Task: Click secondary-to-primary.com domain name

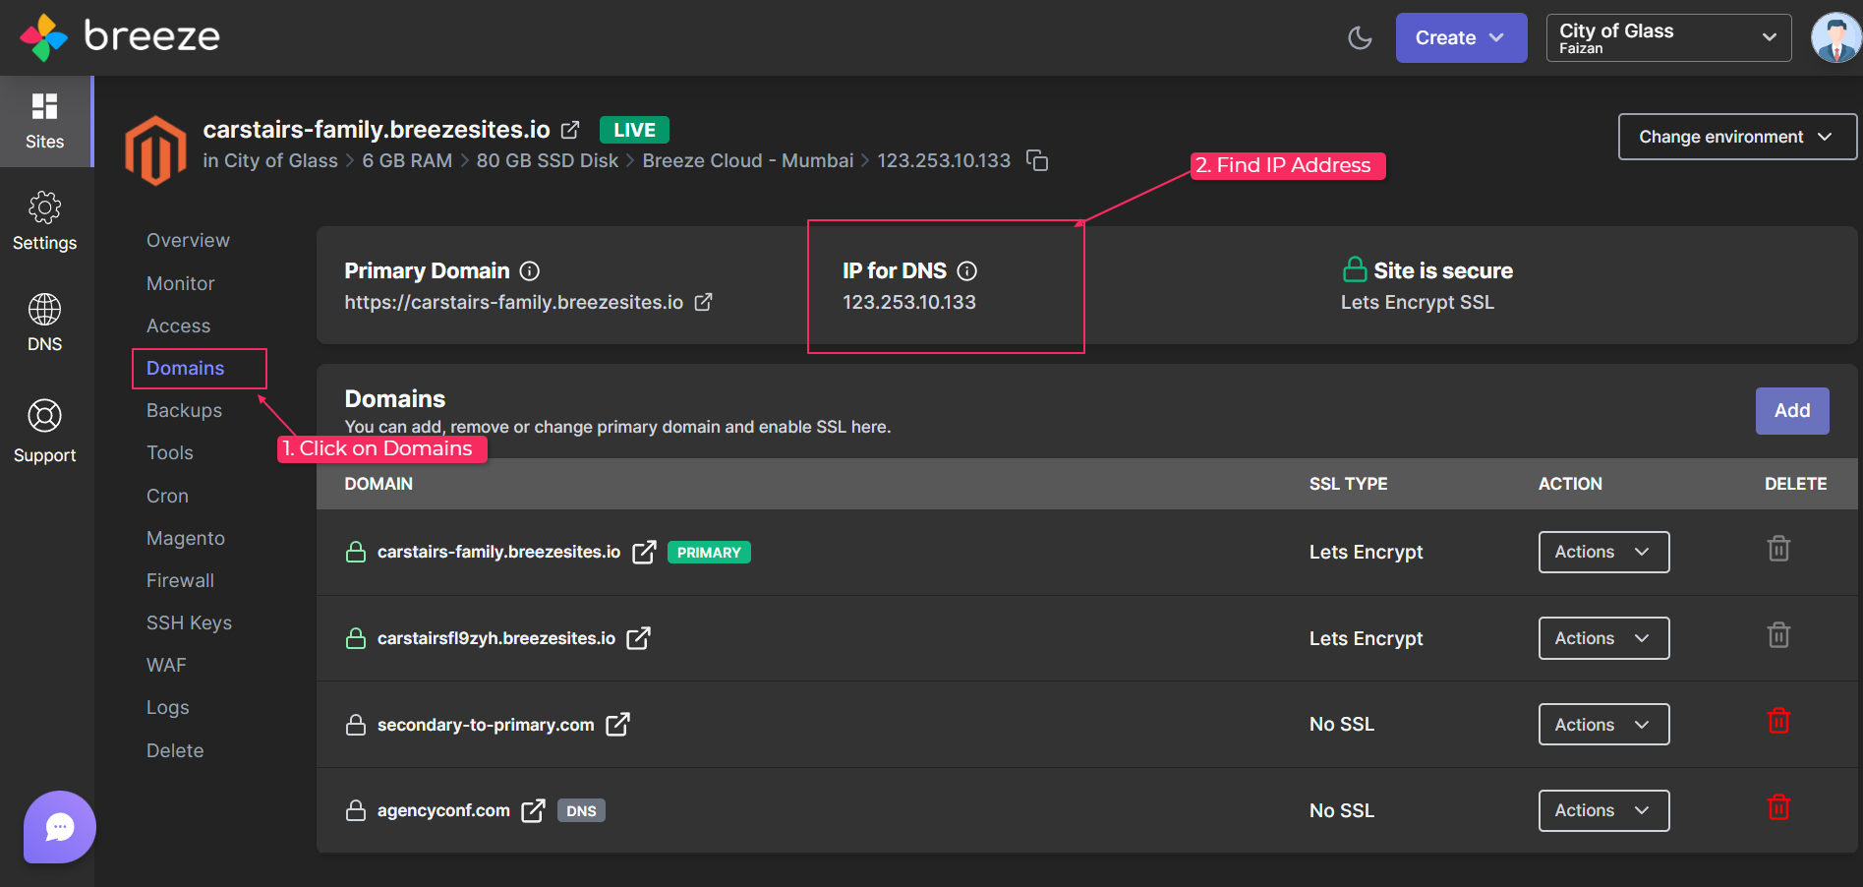Action: (486, 725)
